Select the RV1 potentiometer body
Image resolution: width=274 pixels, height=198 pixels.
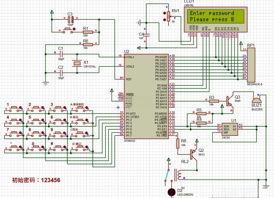pyautogui.click(x=168, y=17)
